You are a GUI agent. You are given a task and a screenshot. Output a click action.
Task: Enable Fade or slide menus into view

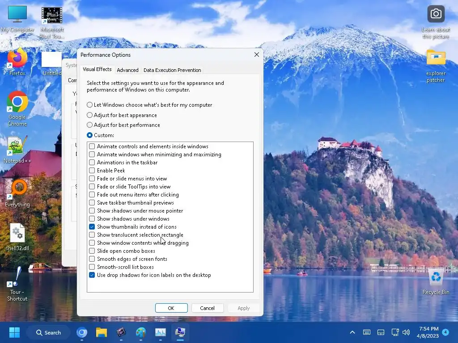(92, 179)
